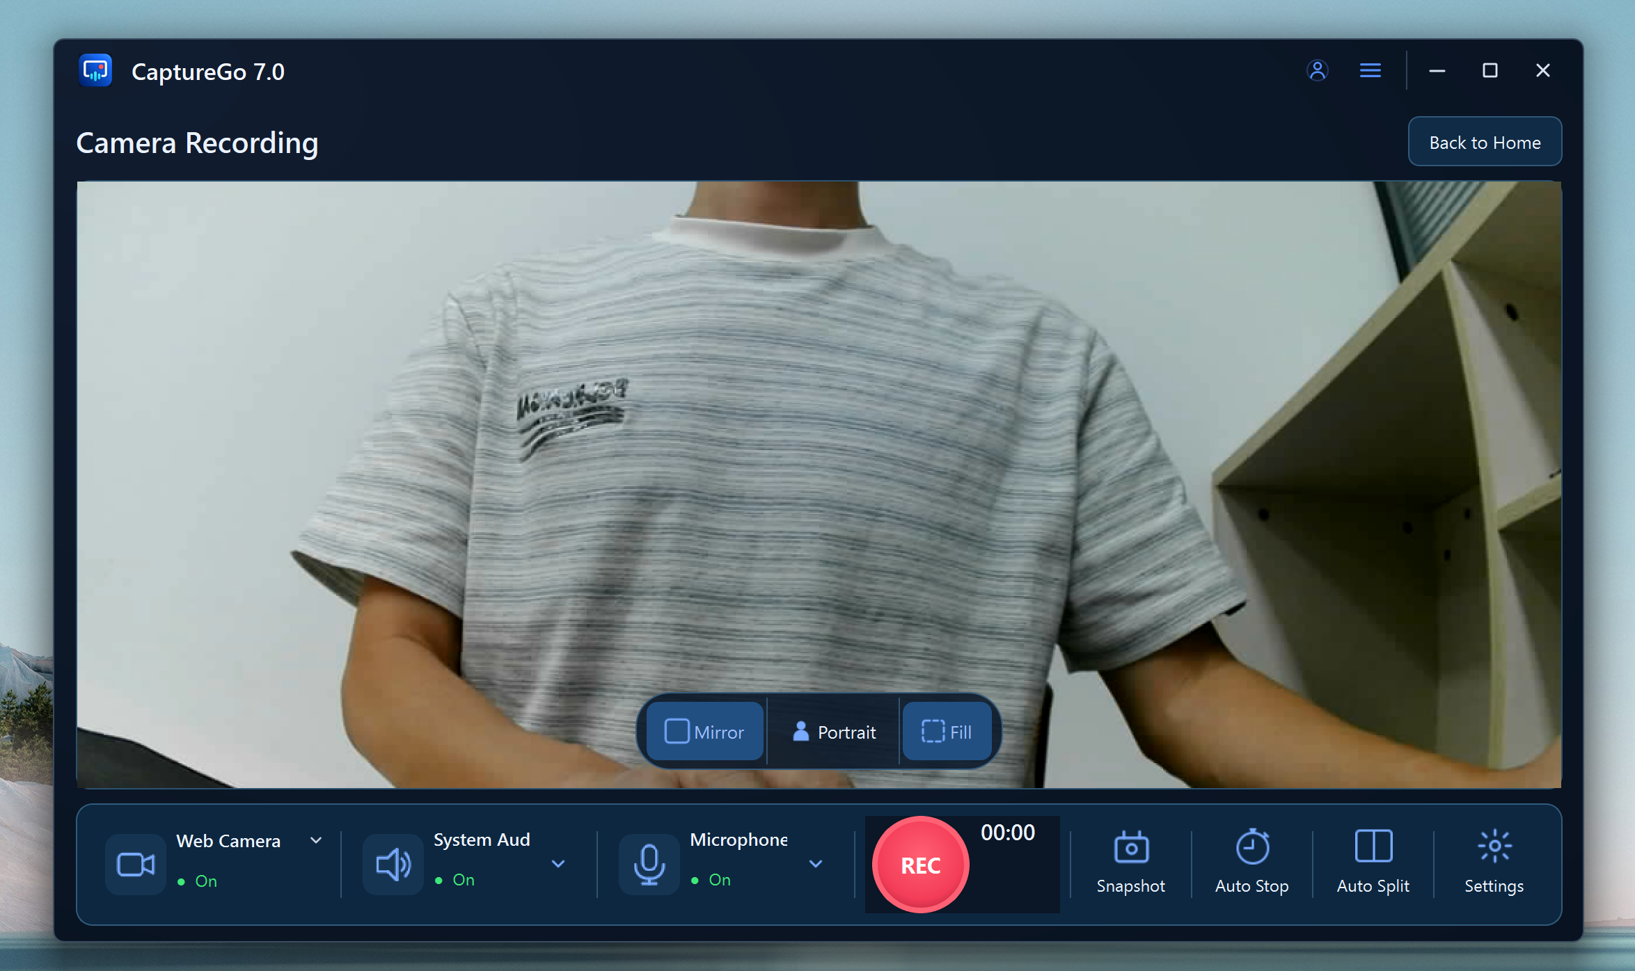This screenshot has width=1635, height=971.
Task: Toggle the Mirror checkbox option
Action: (x=704, y=732)
